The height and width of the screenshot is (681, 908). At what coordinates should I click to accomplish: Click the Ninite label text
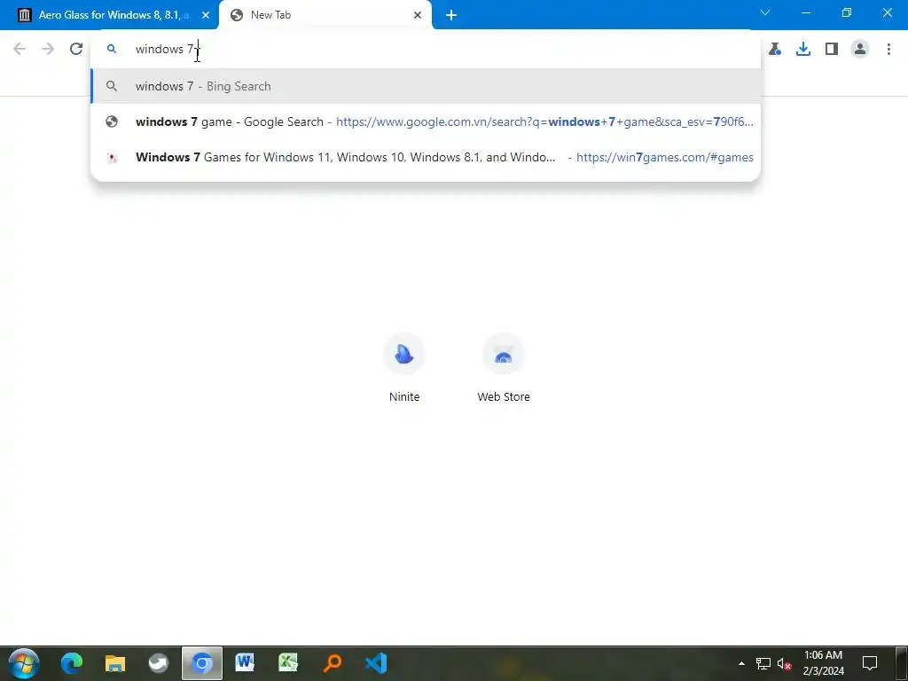404,396
